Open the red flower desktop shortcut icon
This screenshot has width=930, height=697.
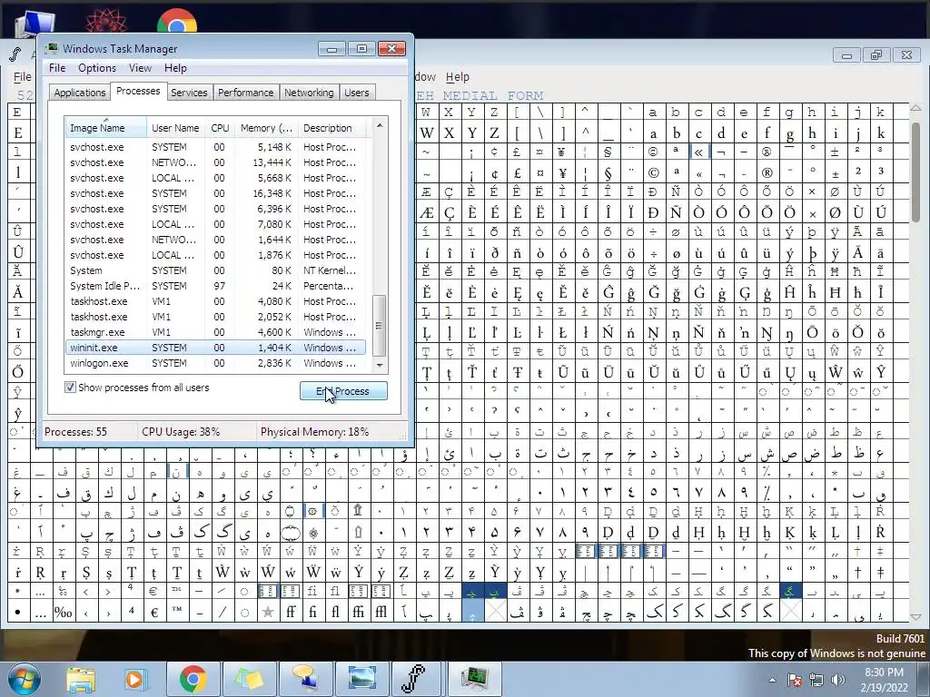point(106,21)
